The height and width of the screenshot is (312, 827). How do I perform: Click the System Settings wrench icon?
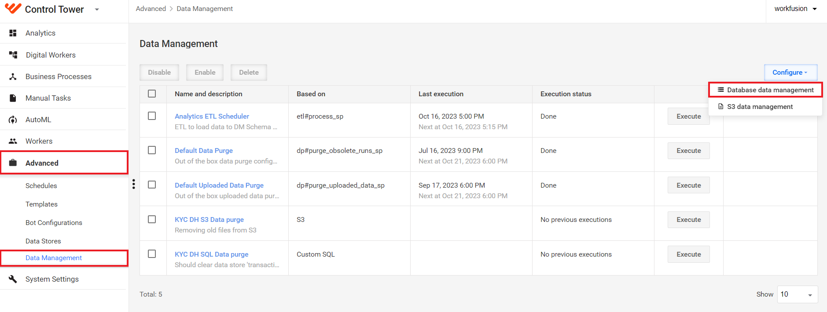pos(13,279)
